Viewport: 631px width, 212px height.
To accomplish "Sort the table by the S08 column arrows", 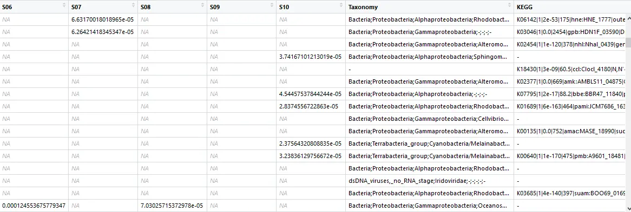I will pyautogui.click(x=202, y=5).
